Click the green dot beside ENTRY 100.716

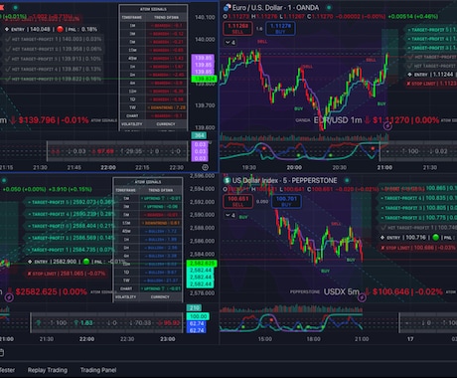(436, 238)
